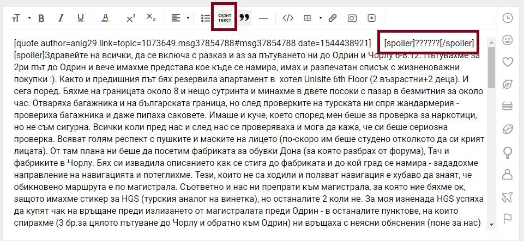Click the editor scrollbar thumb
Screen dimensions: 524x241
coord(491,67)
